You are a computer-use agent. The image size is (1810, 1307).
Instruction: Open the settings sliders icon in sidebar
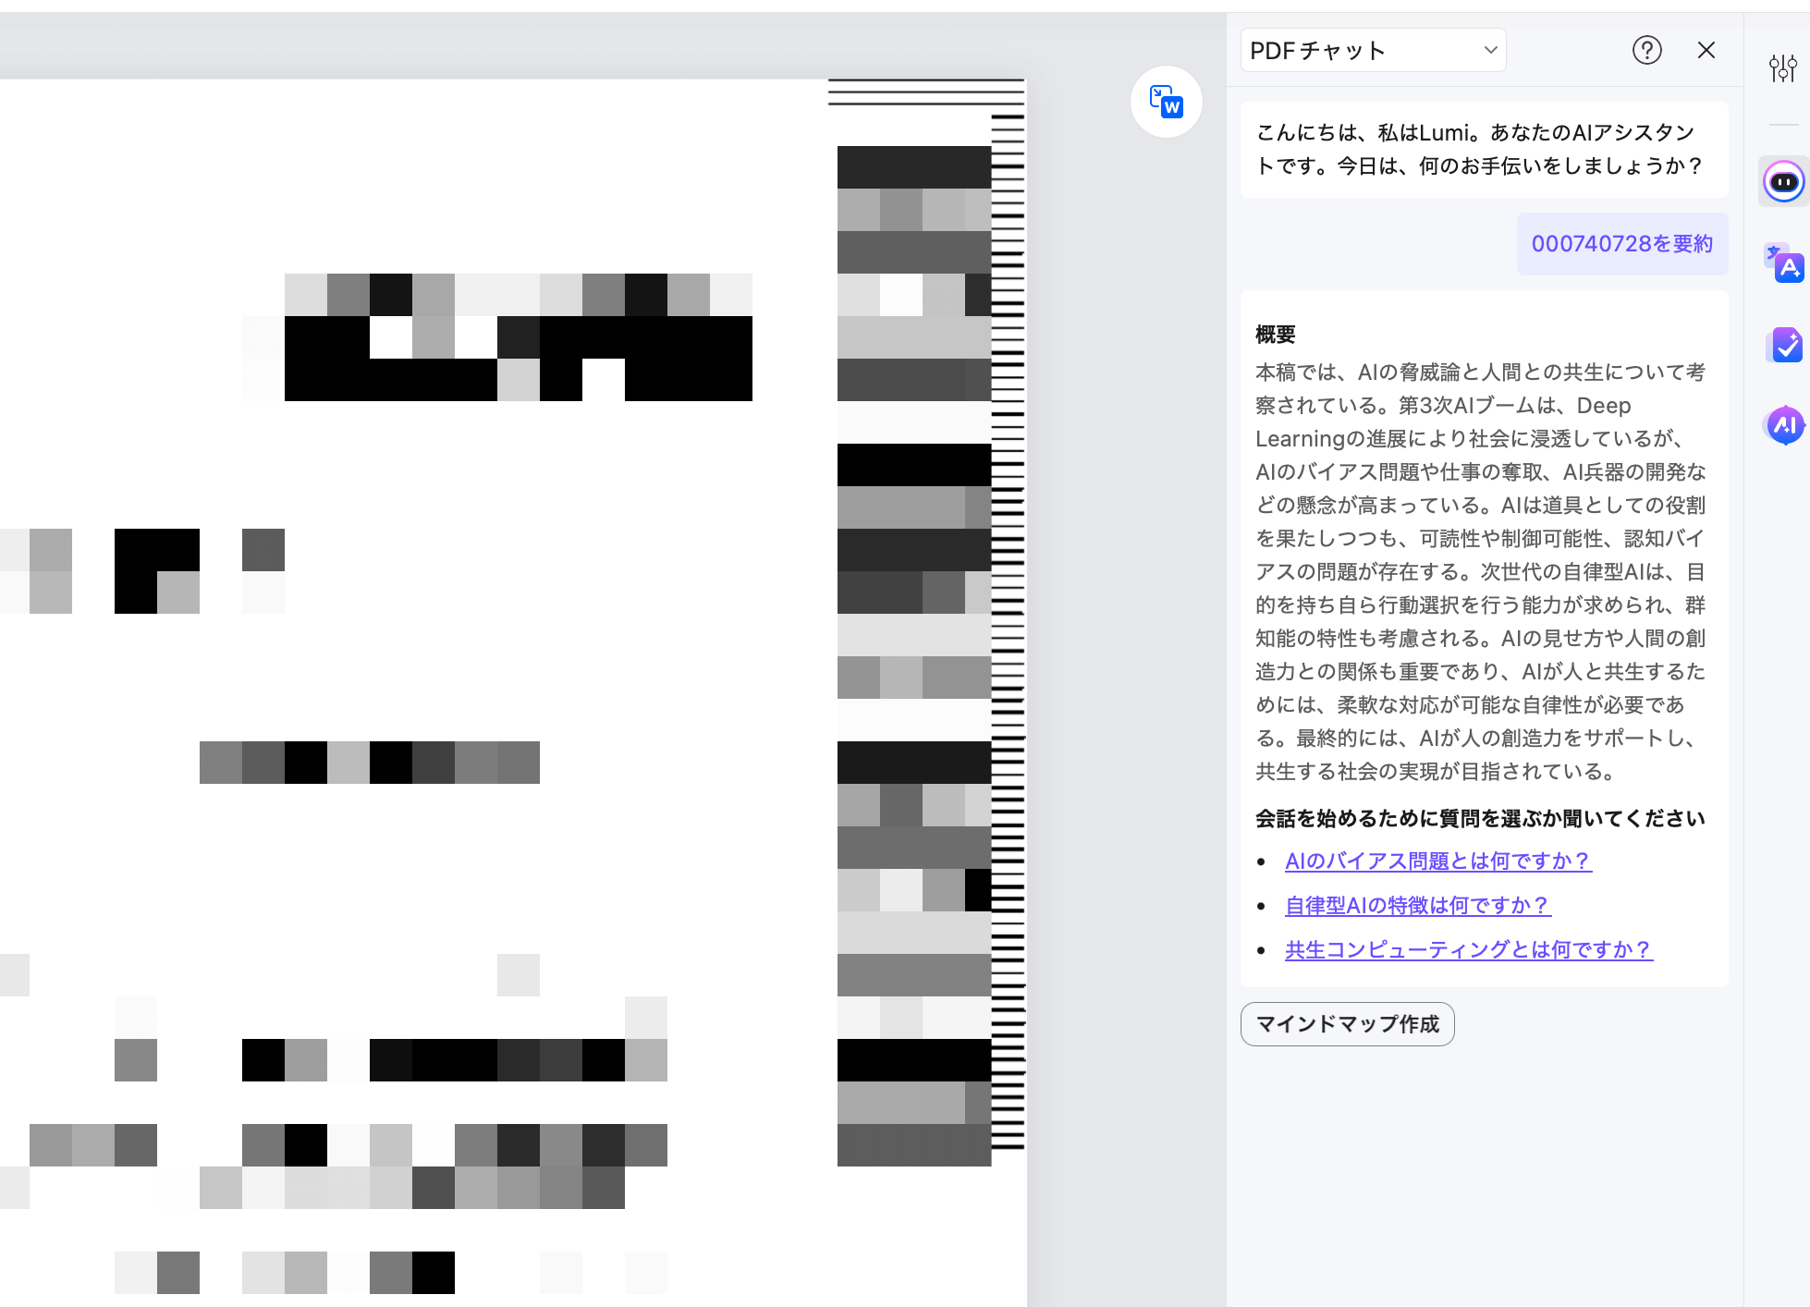(x=1782, y=67)
